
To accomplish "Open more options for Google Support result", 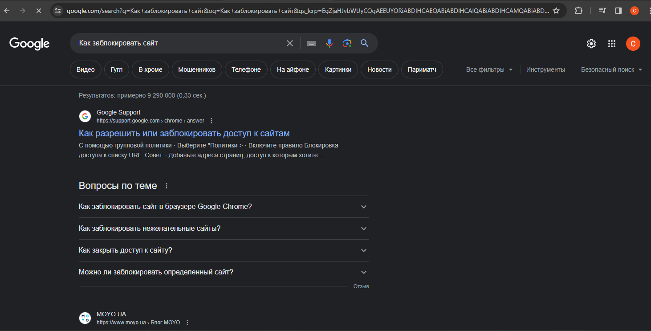I will [x=212, y=121].
